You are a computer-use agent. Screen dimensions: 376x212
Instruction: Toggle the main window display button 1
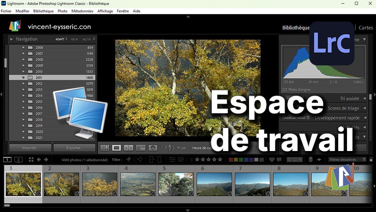coord(7,160)
